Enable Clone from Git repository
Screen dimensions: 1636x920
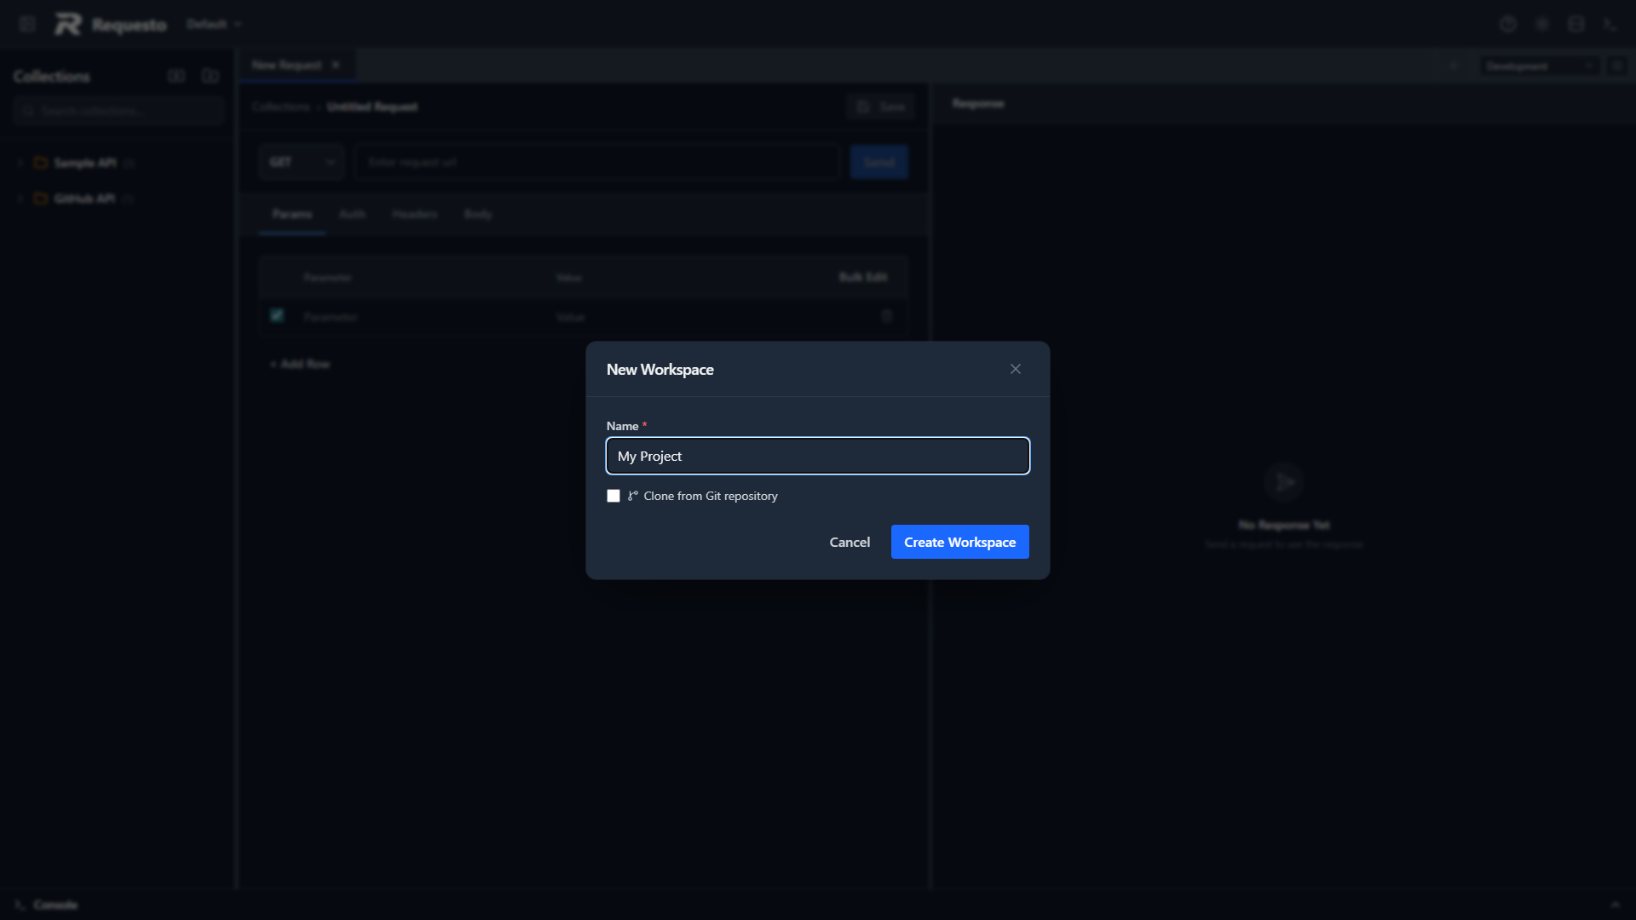click(x=613, y=495)
